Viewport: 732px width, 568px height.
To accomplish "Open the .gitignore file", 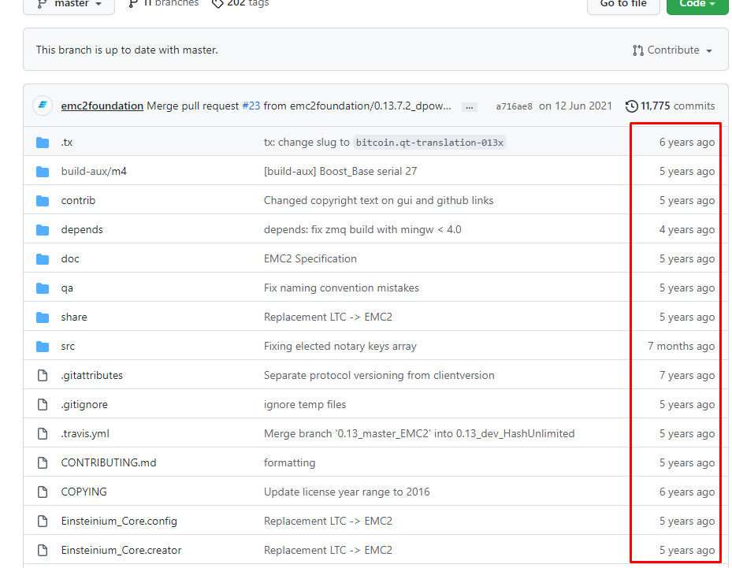I will point(84,405).
